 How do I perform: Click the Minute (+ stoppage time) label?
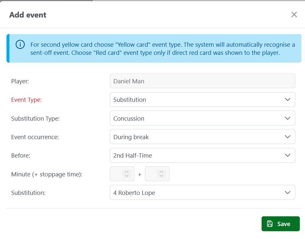click(47, 174)
